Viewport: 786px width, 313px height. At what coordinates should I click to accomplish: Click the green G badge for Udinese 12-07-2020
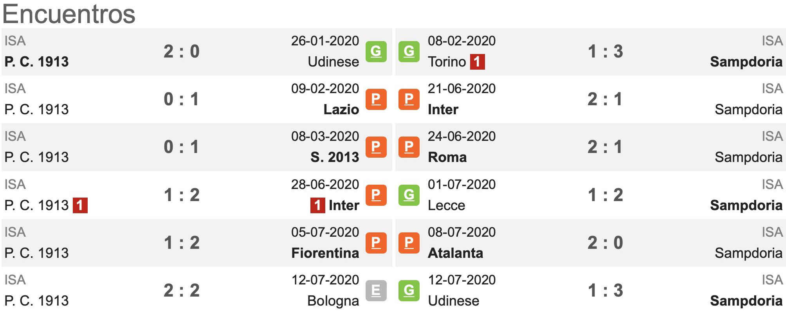tap(409, 291)
